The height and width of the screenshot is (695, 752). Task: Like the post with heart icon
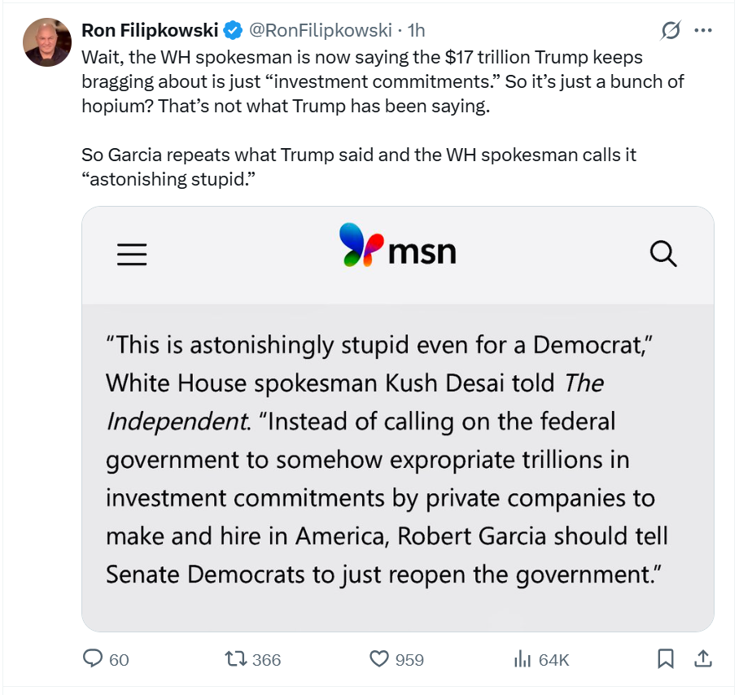379,658
